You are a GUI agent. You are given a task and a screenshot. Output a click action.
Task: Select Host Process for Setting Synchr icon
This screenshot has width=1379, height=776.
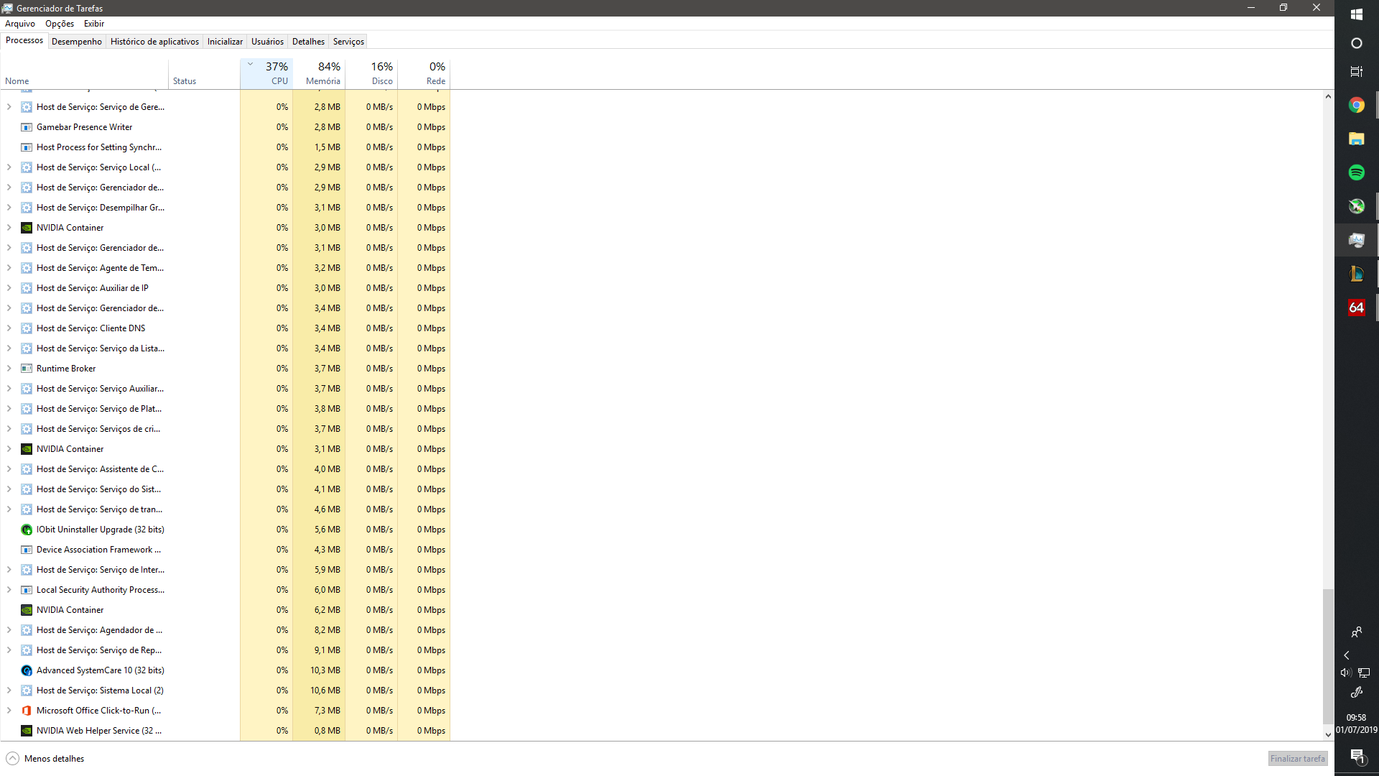tap(27, 147)
